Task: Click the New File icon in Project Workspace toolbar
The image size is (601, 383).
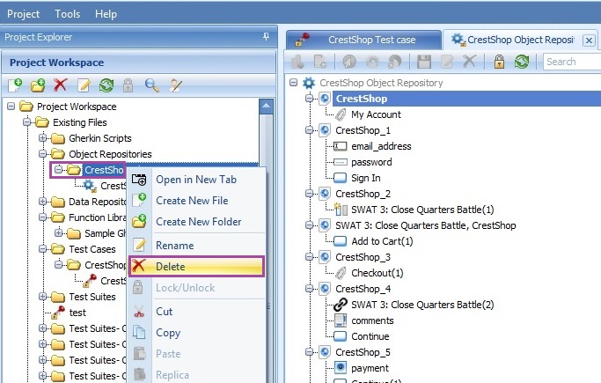Action: (15, 85)
